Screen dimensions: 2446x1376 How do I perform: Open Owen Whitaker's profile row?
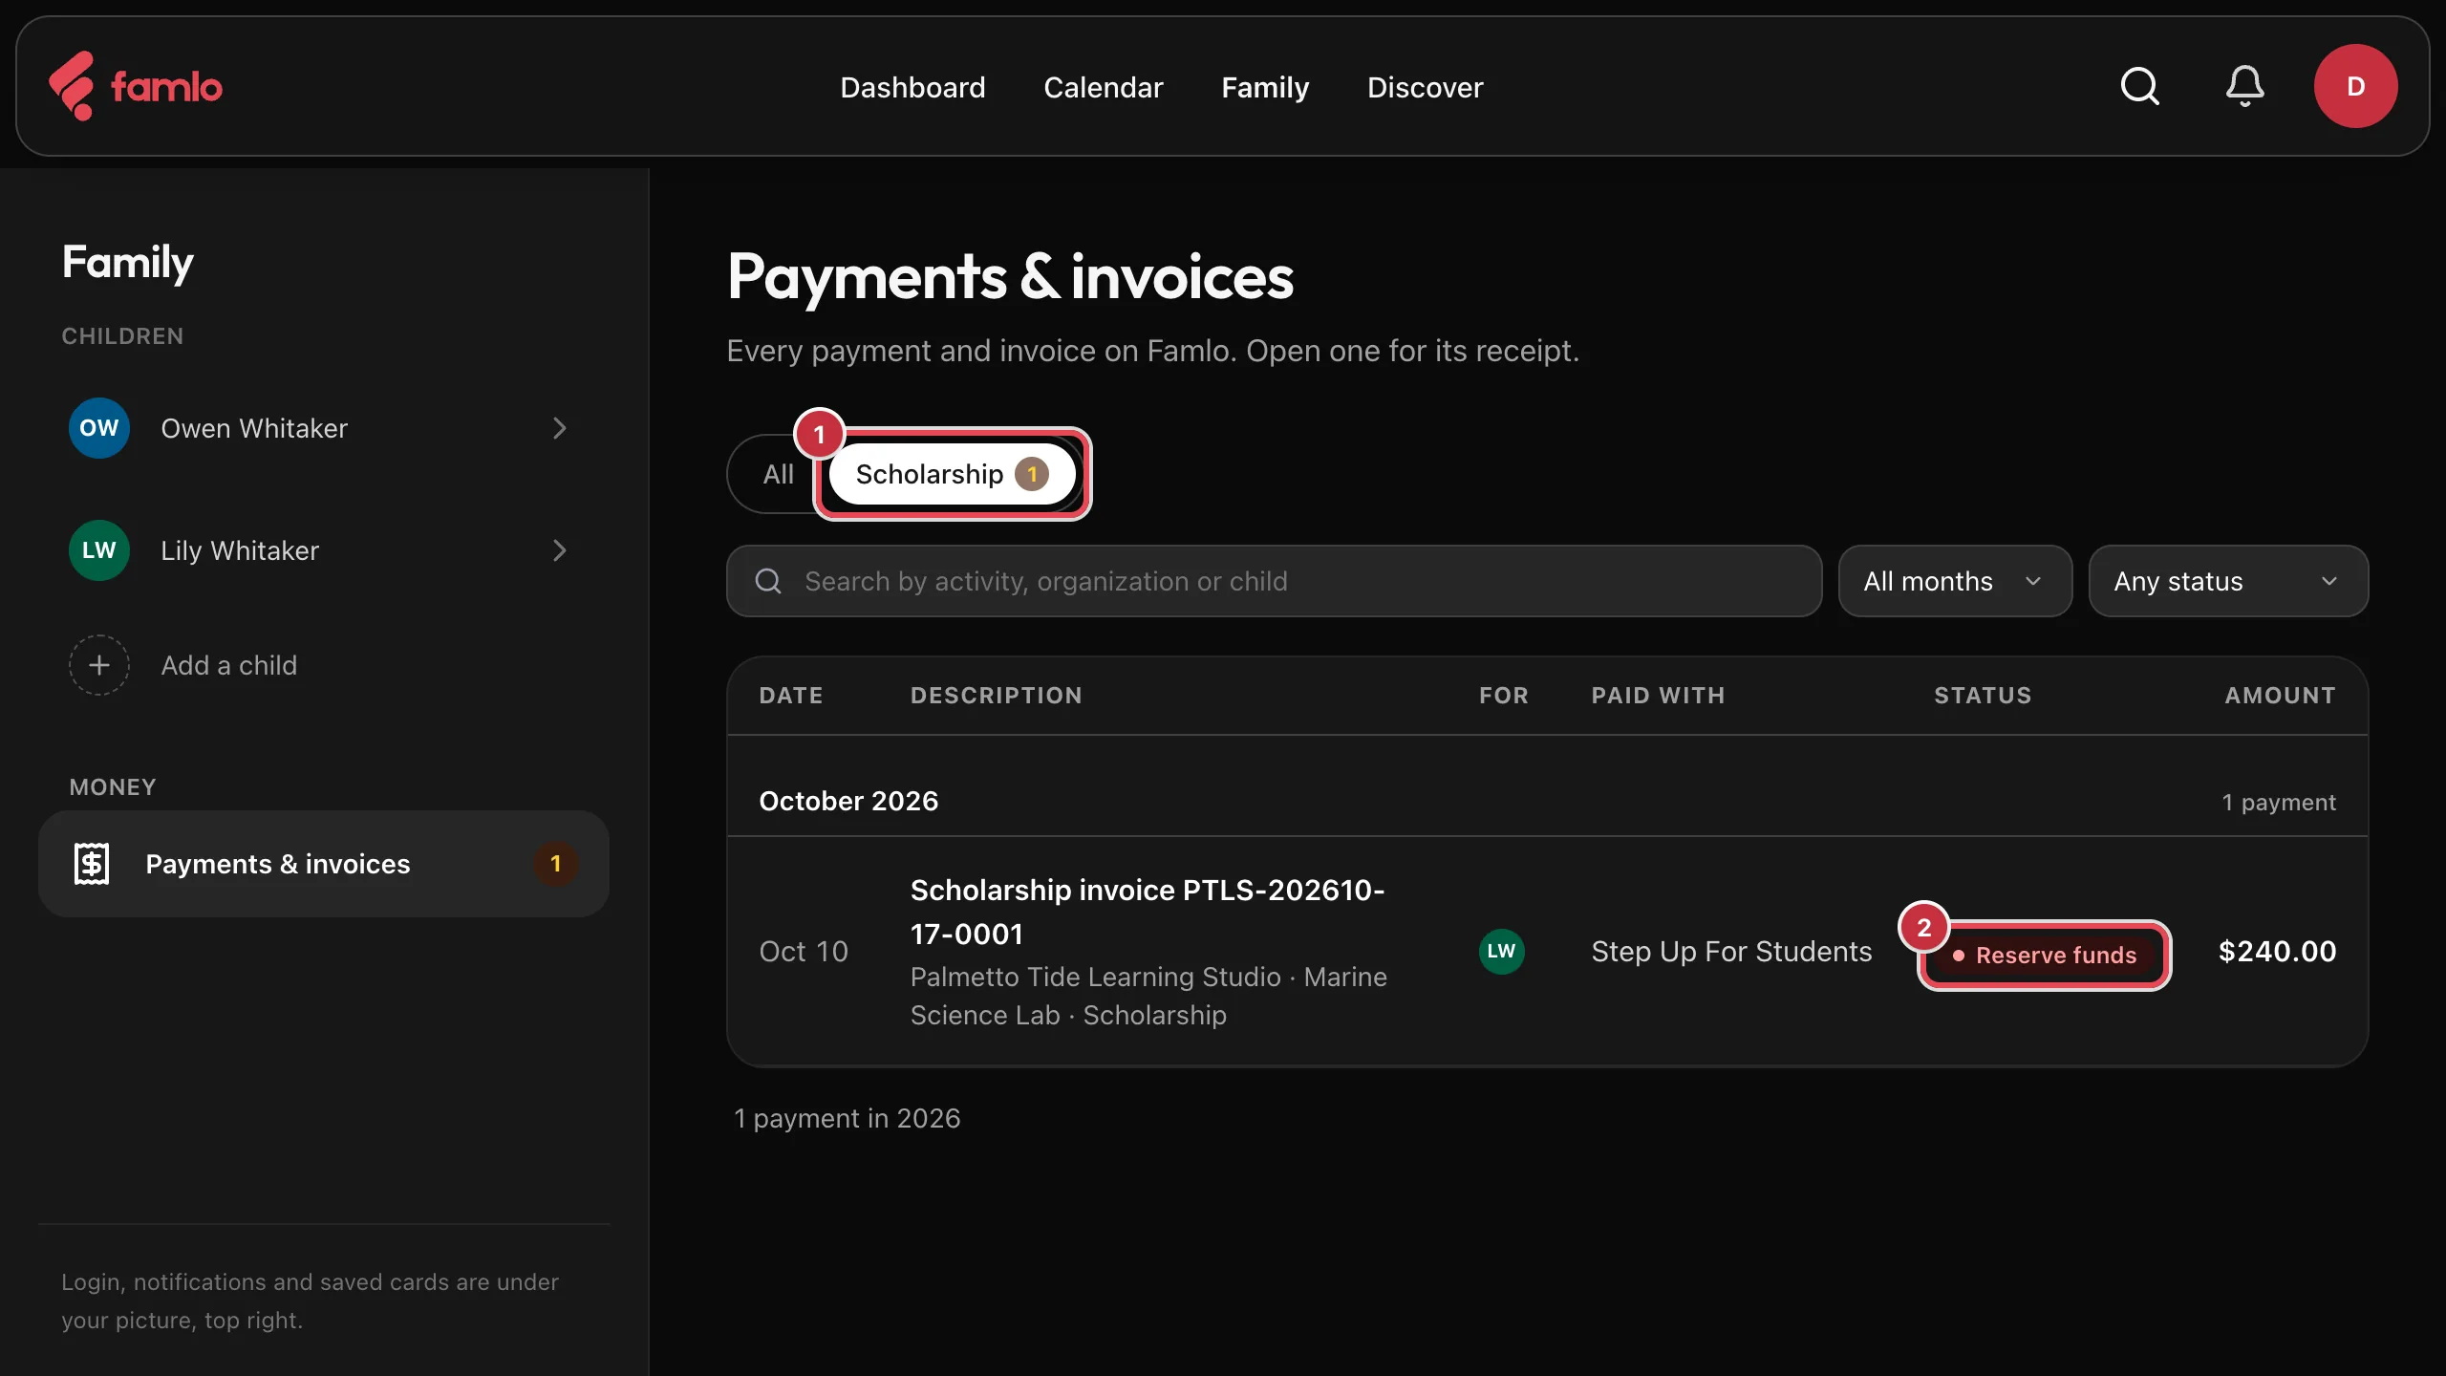324,428
